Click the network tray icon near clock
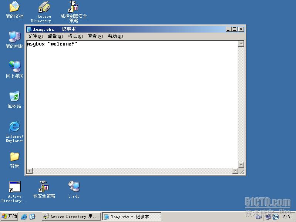Screen dimensions: 296x222 [x=268, y=217]
